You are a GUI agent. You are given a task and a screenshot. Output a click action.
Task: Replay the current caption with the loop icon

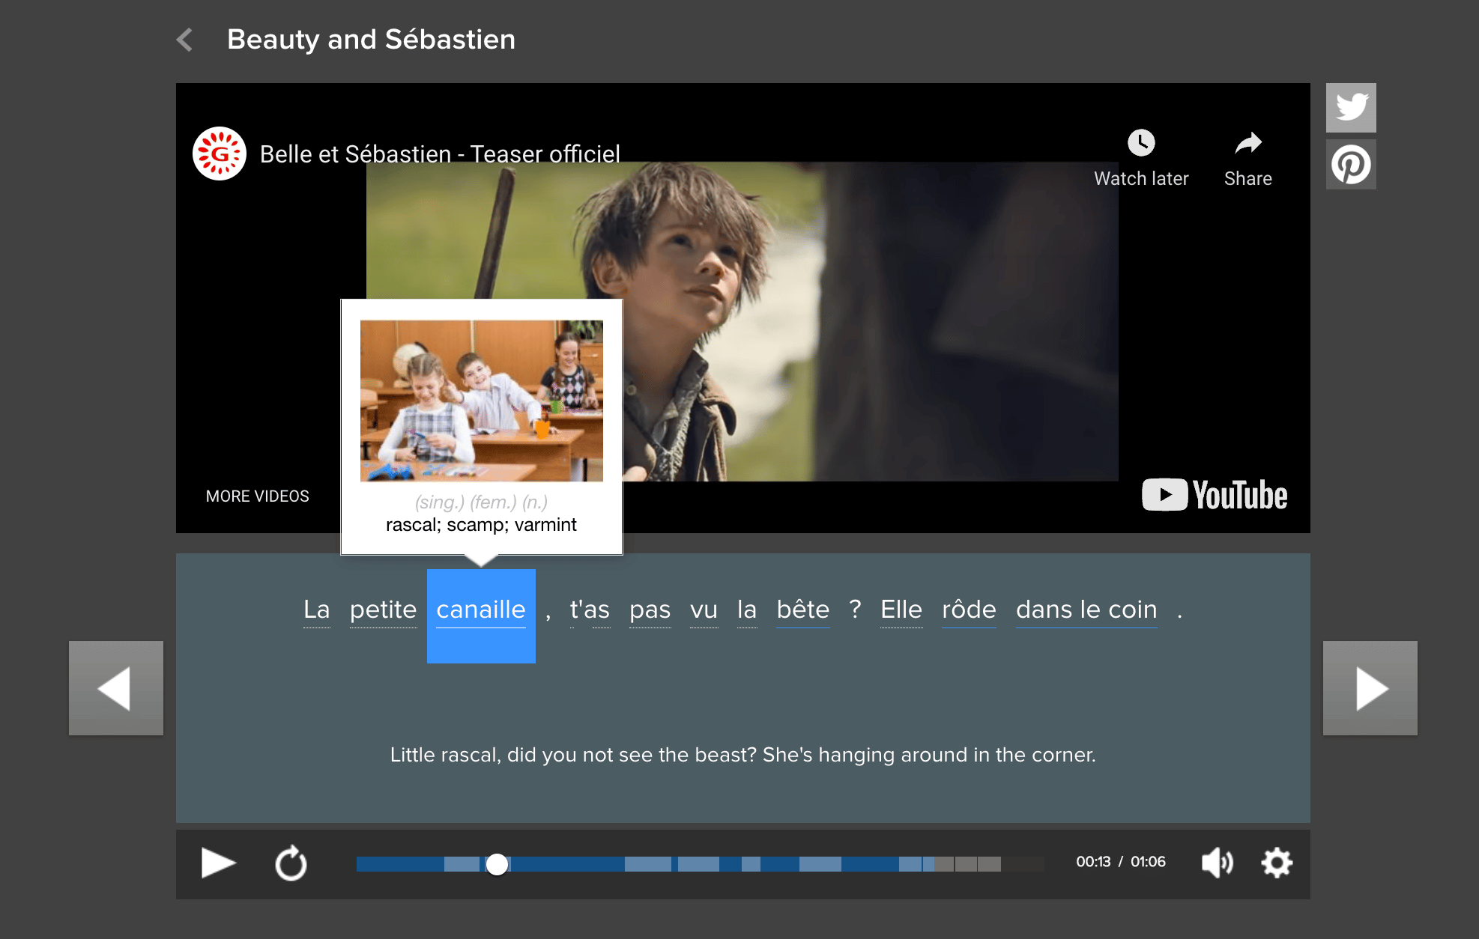coord(291,863)
